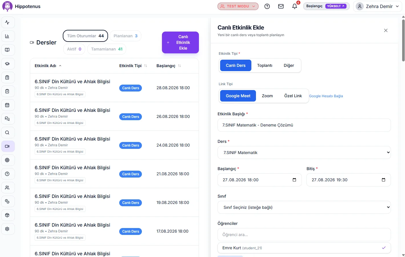Click lesson title in 28.08.2026 row
Image resolution: width=405 pixels, height=257 pixels.
coord(73,81)
